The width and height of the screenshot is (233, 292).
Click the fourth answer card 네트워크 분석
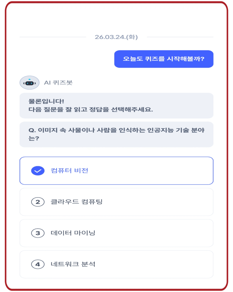(x=116, y=264)
